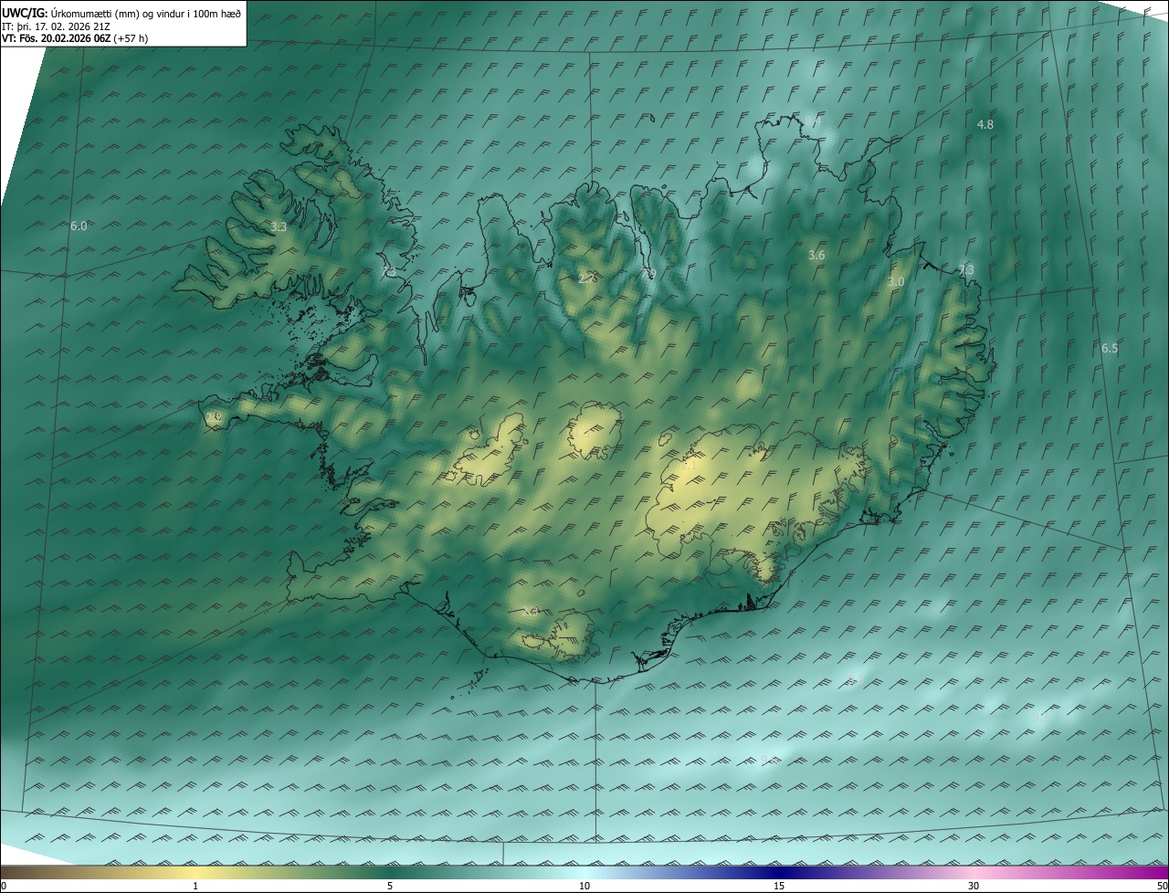Click the 30 tick on the color scale
The width and height of the screenshot is (1169, 893).
[974, 886]
